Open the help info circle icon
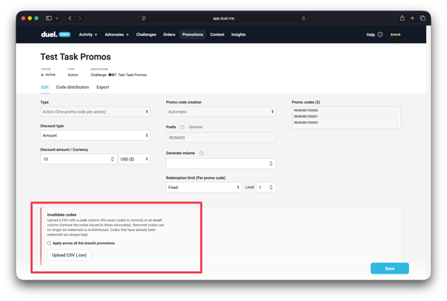447x301 pixels. click(x=380, y=35)
